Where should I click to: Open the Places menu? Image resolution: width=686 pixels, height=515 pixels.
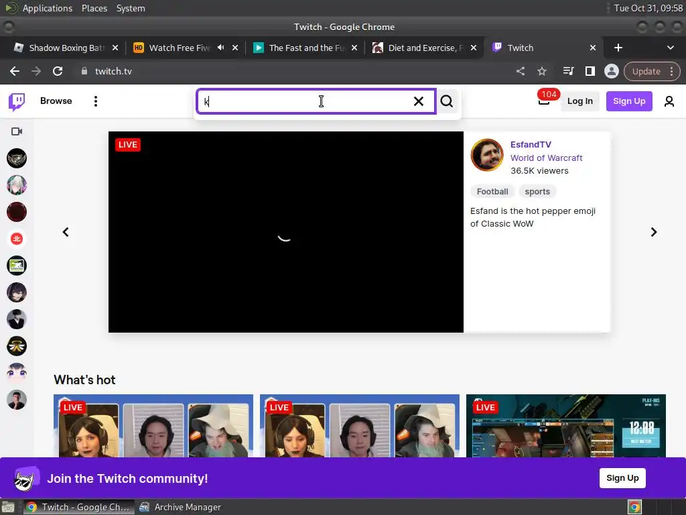click(94, 8)
